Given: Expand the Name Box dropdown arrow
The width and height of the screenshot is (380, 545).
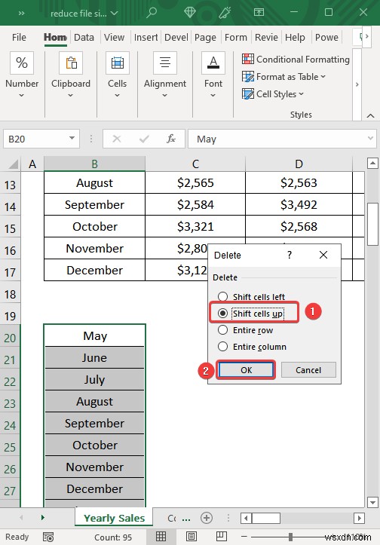Looking at the screenshot, I should [x=72, y=139].
